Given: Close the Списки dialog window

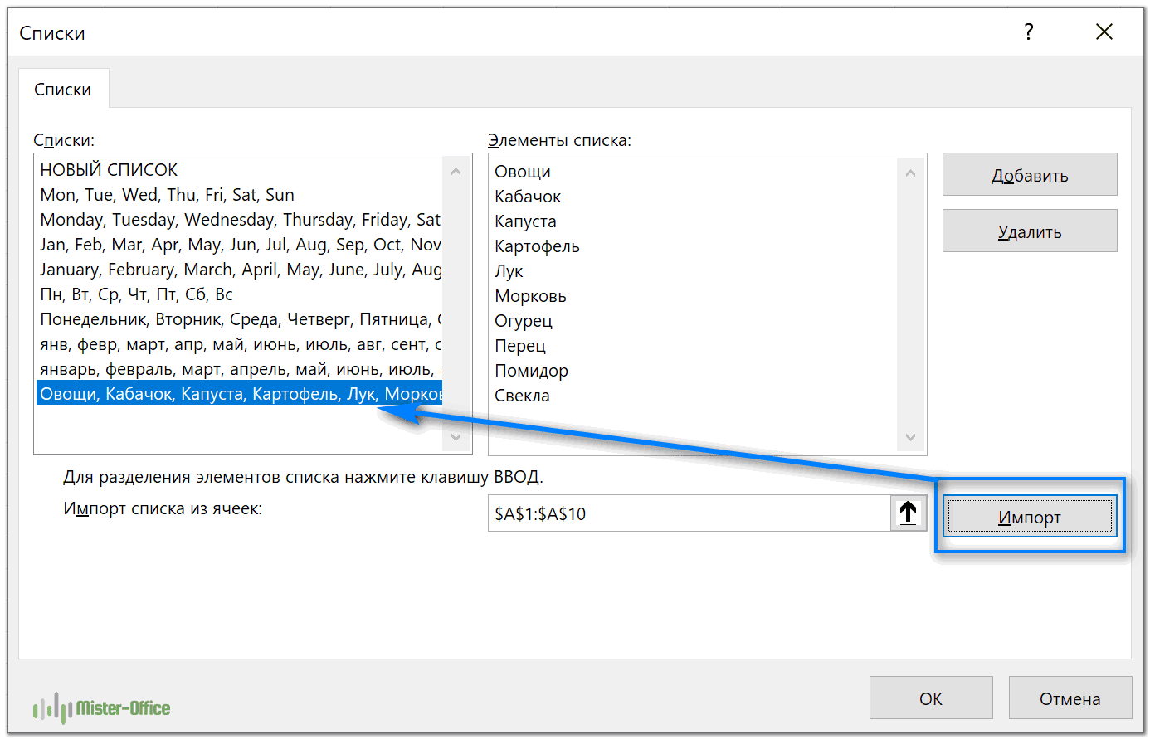Looking at the screenshot, I should 1104,32.
